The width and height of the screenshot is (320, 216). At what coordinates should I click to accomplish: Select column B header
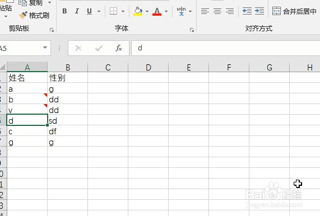pos(68,67)
